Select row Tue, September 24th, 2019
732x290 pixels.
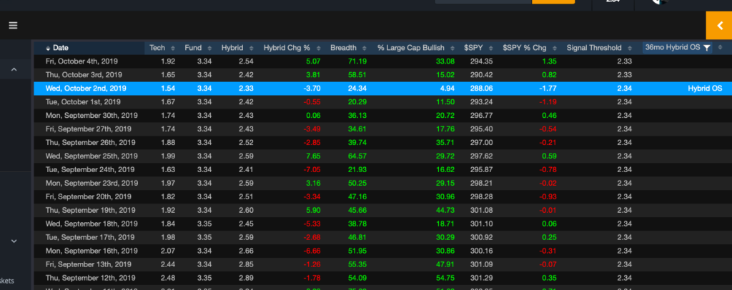[x=382, y=169]
